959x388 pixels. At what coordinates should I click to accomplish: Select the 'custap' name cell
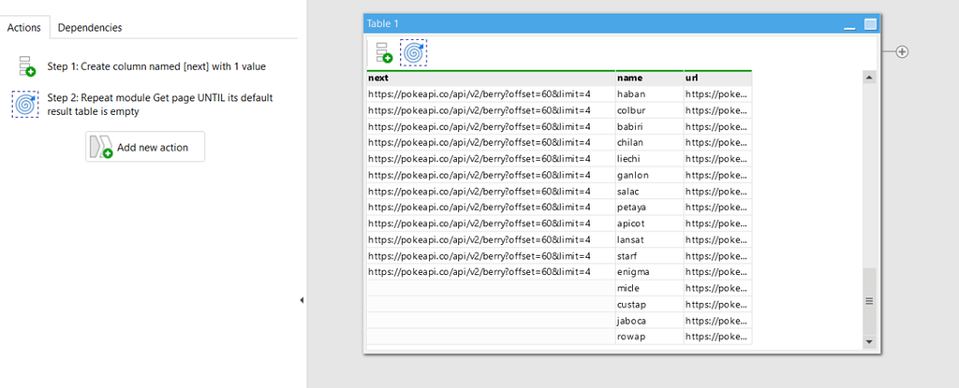click(650, 304)
